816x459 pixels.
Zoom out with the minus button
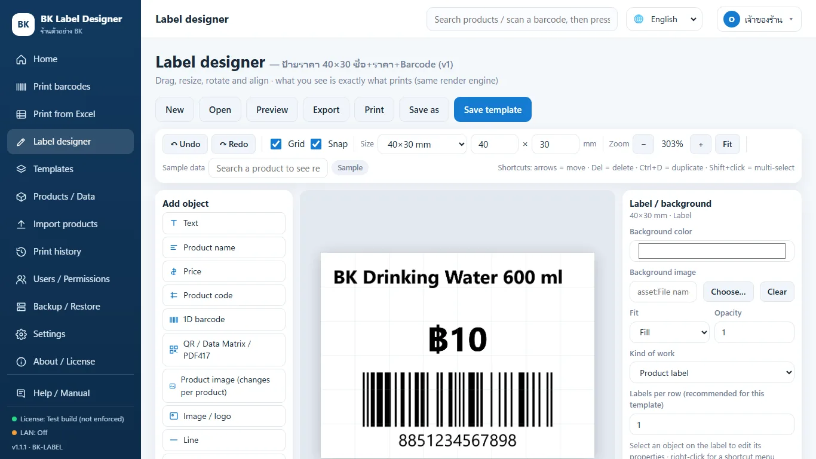(643, 144)
